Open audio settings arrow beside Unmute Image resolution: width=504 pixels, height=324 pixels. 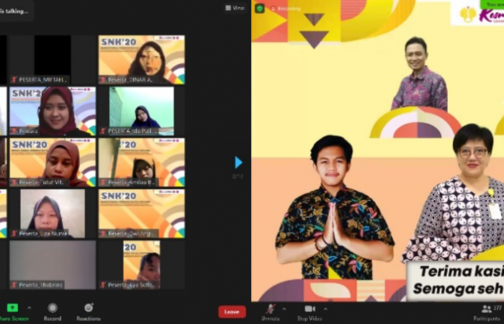click(284, 308)
